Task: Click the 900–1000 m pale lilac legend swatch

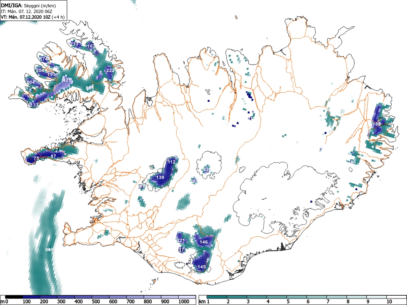Action: point(170,297)
